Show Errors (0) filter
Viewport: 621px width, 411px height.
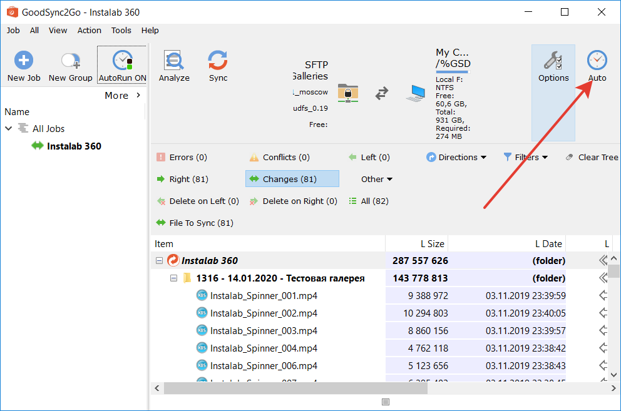tap(182, 157)
